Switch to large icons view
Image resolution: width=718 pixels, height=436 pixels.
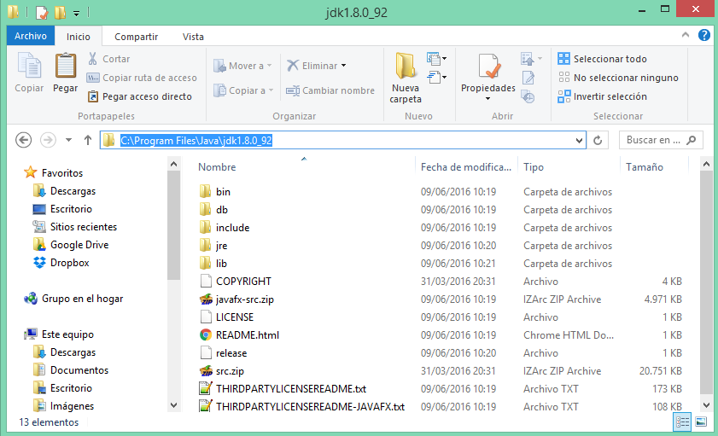coord(701,421)
